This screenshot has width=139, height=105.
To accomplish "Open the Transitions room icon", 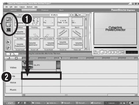I will pyautogui.click(x=9, y=30).
